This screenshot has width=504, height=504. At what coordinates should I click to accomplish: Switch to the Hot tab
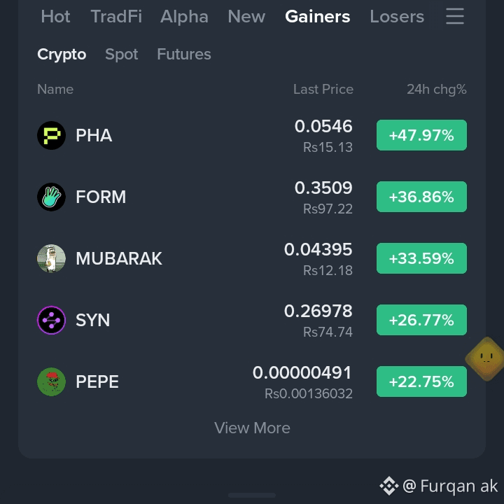(55, 16)
